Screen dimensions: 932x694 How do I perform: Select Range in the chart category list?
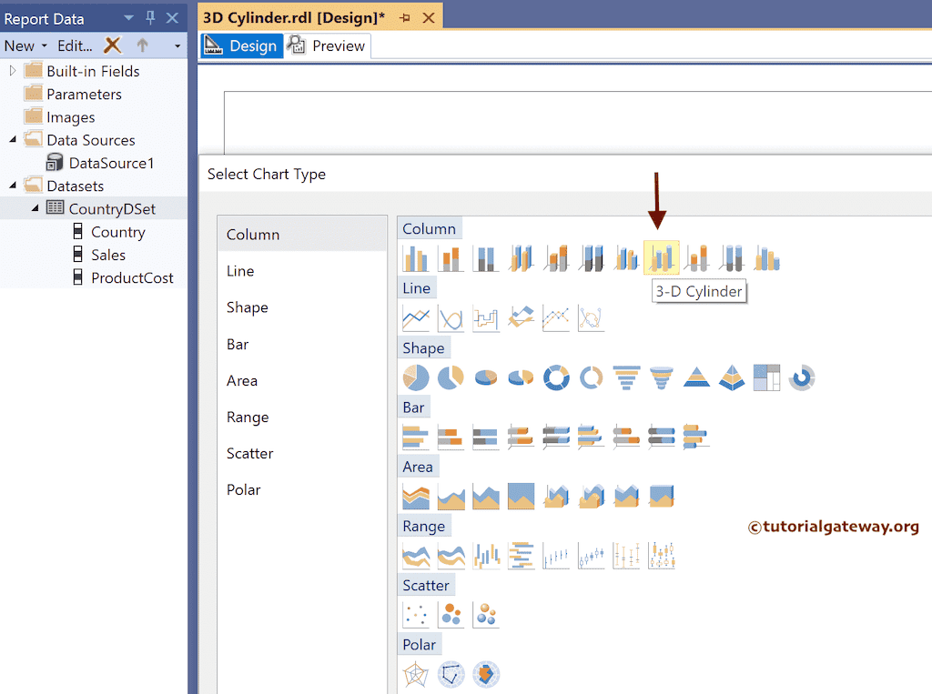302,417
